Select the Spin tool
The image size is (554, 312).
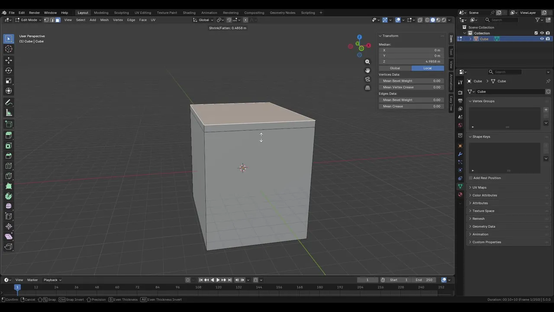(x=9, y=196)
